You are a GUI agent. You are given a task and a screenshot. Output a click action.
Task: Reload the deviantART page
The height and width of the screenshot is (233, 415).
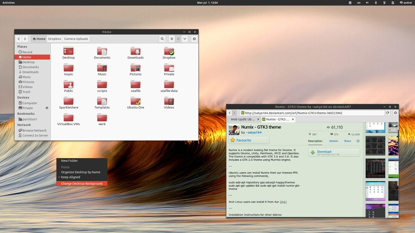(x=388, y=113)
